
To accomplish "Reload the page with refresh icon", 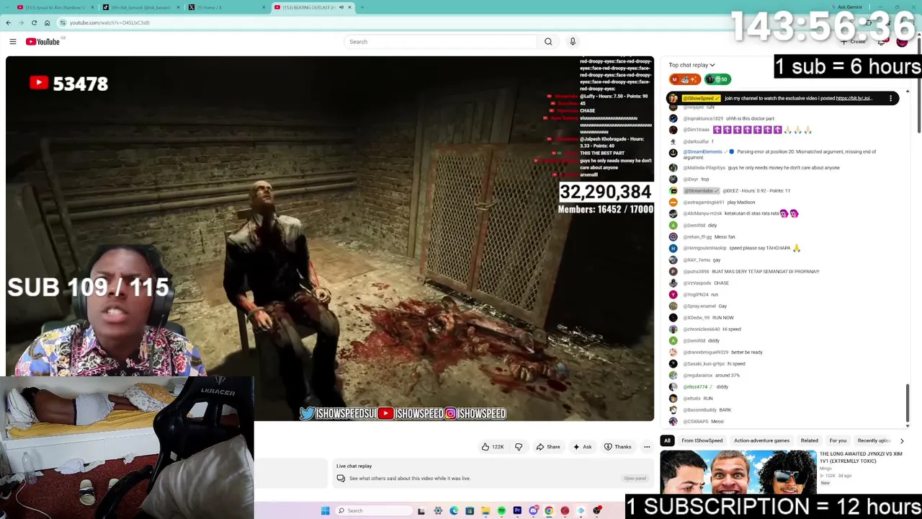I will pos(34,22).
